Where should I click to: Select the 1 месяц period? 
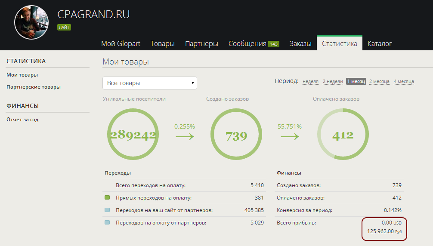(356, 81)
